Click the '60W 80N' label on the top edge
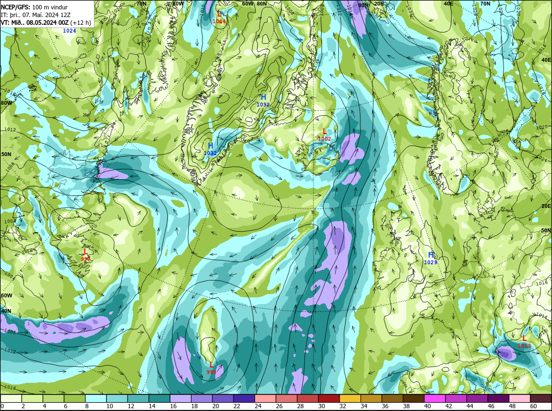Image resolution: width=552 pixels, height=411 pixels. pos(254,3)
